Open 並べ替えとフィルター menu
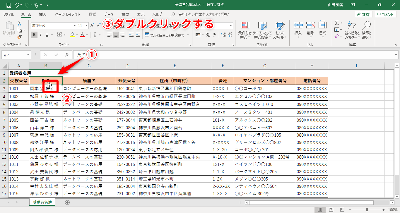 point(352,30)
